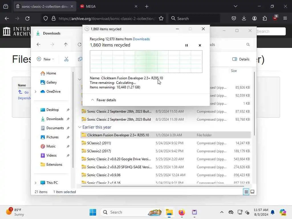This screenshot has width=292, height=219.
Task: Bookmark this page with star icon
Action: point(161,19)
